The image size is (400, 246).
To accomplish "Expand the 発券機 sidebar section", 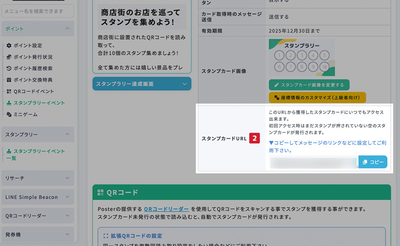I will [67, 234].
